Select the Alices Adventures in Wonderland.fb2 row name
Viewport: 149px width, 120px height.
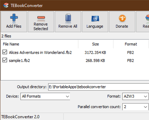[x=40, y=52]
